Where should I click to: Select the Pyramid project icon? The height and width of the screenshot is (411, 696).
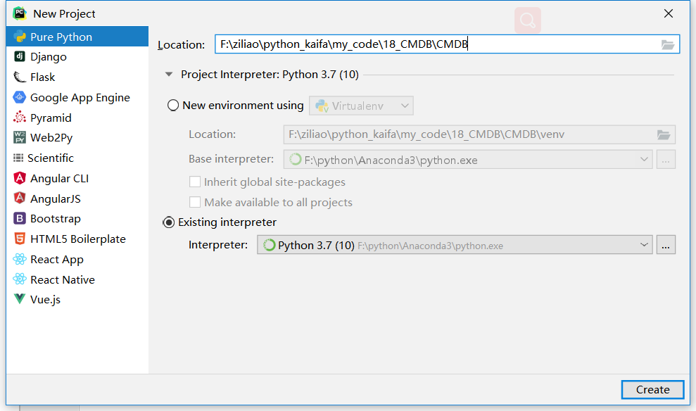click(20, 117)
